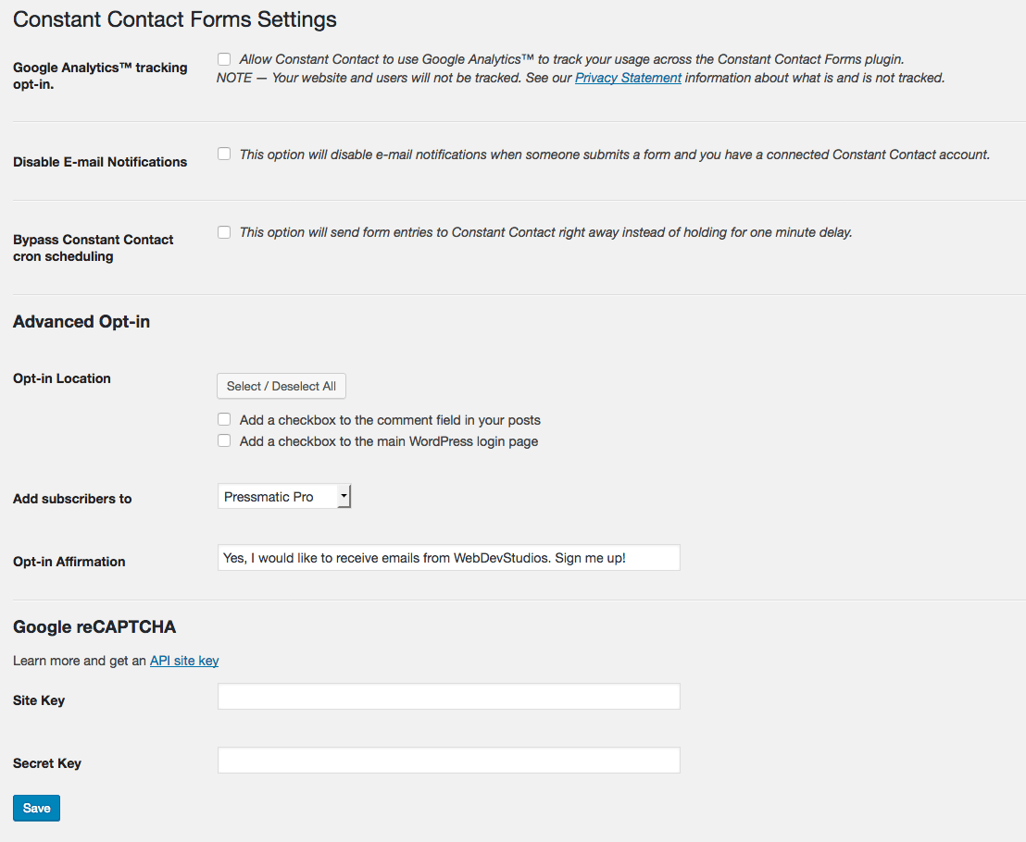Enable Google Analytics tracking opt-in checkbox

pos(224,59)
